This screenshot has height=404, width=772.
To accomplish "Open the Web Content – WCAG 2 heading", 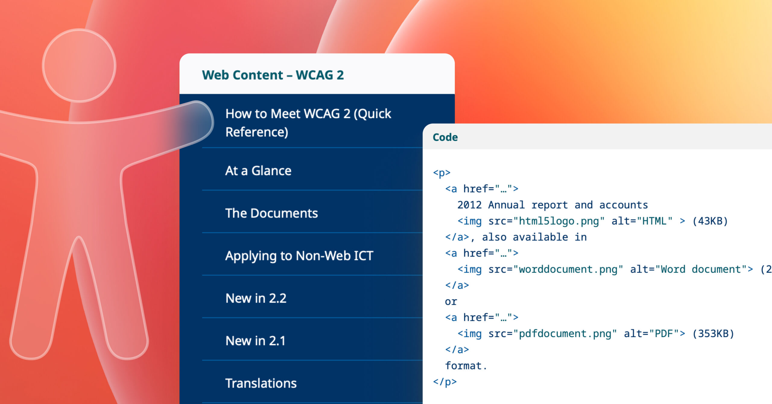I will 273,75.
